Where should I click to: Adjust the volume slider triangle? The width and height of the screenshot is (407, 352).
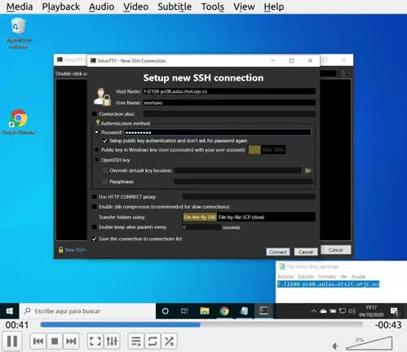tap(369, 343)
